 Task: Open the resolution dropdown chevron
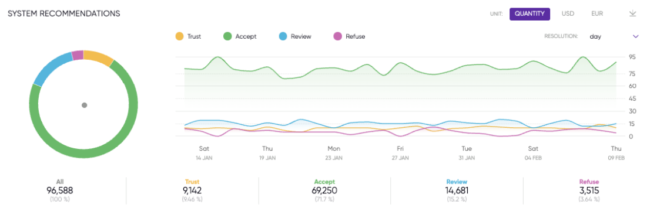pos(635,36)
